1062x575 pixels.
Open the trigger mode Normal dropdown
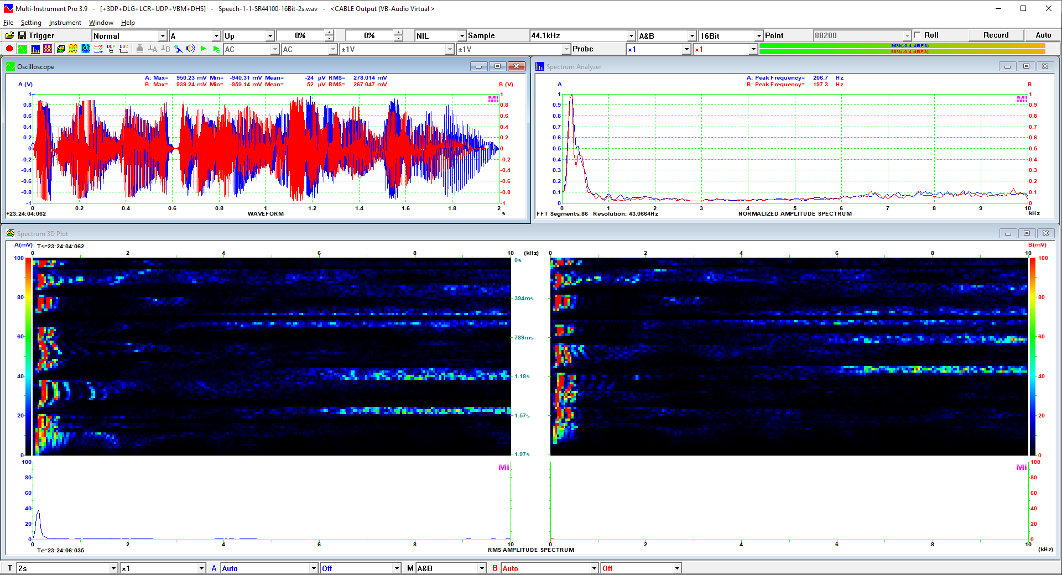click(129, 36)
